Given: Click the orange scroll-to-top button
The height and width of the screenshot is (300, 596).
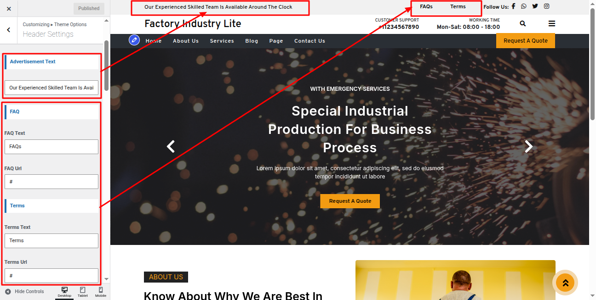Looking at the screenshot, I should (x=565, y=283).
